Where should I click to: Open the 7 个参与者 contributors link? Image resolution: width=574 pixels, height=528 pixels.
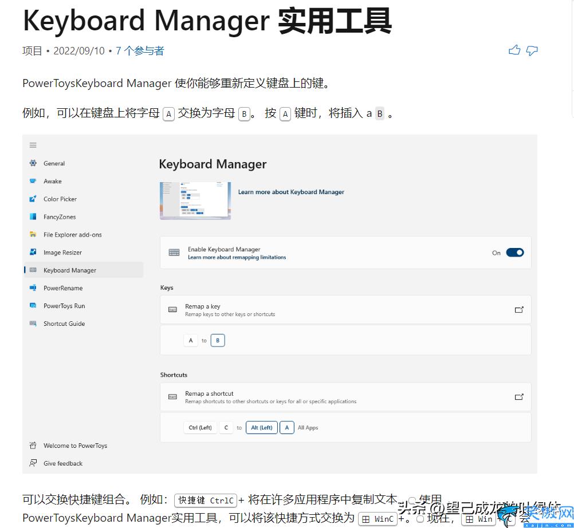[x=140, y=51]
